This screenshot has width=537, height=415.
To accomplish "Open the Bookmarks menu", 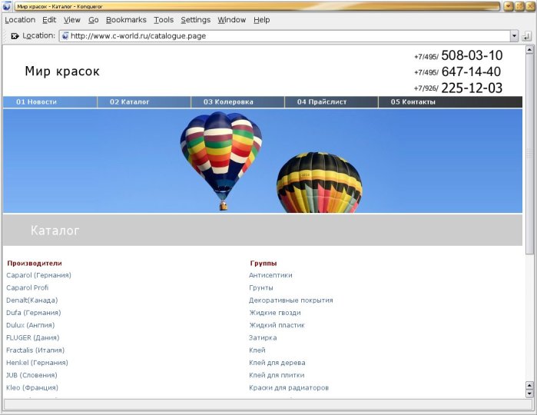I will 126,20.
